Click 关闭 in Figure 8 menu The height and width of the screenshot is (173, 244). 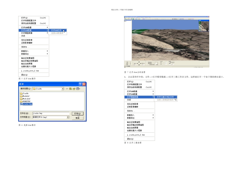[x=139, y=100]
